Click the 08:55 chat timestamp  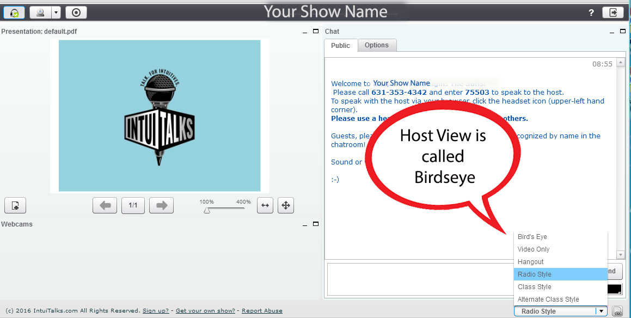click(x=603, y=64)
